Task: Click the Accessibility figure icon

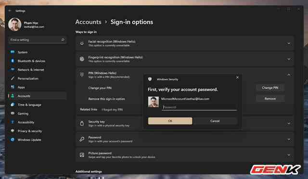Action: pyautogui.click(x=13, y=122)
